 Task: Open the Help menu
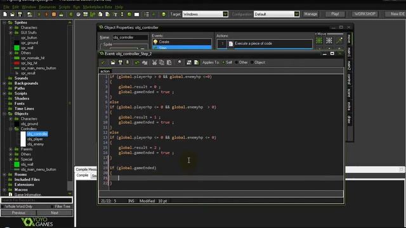pyautogui.click(x=119, y=7)
